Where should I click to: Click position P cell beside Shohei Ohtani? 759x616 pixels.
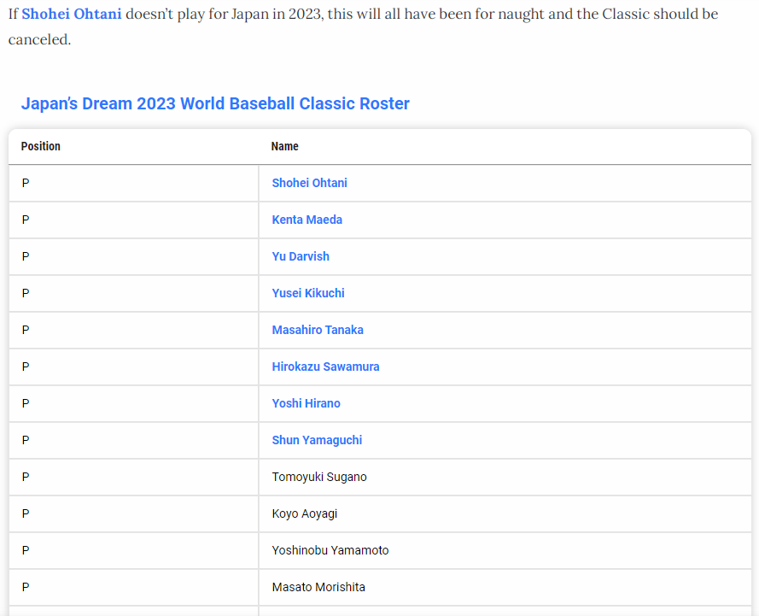[133, 183]
